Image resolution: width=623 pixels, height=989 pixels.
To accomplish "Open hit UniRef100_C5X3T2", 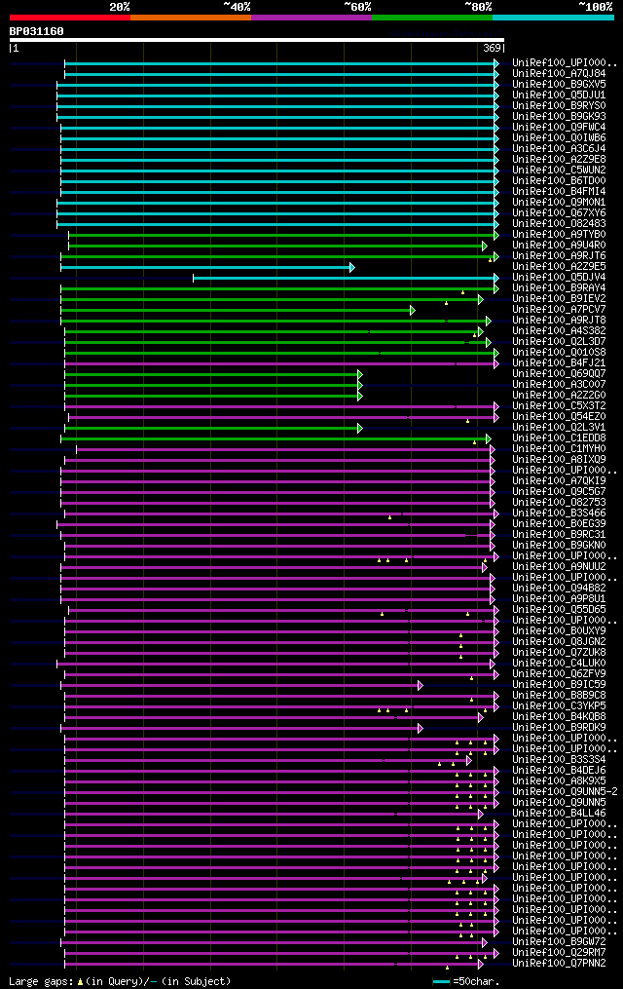I will [x=560, y=406].
